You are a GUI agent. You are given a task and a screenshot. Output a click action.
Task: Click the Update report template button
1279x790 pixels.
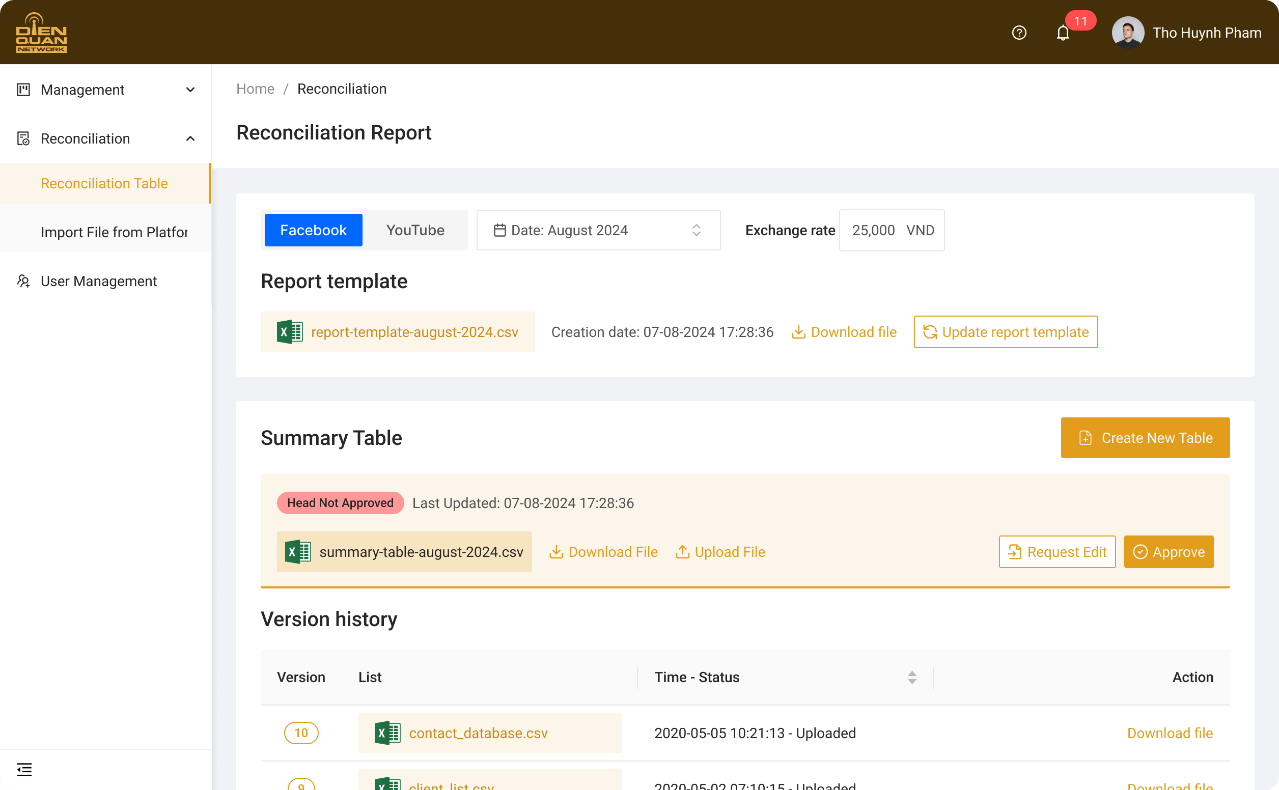click(x=1005, y=332)
